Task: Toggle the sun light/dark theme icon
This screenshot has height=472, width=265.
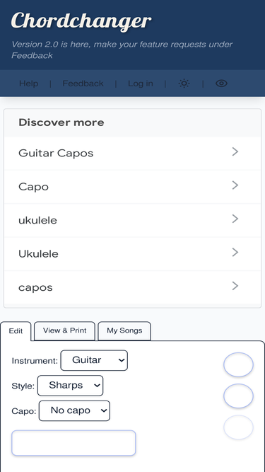Action: click(184, 84)
